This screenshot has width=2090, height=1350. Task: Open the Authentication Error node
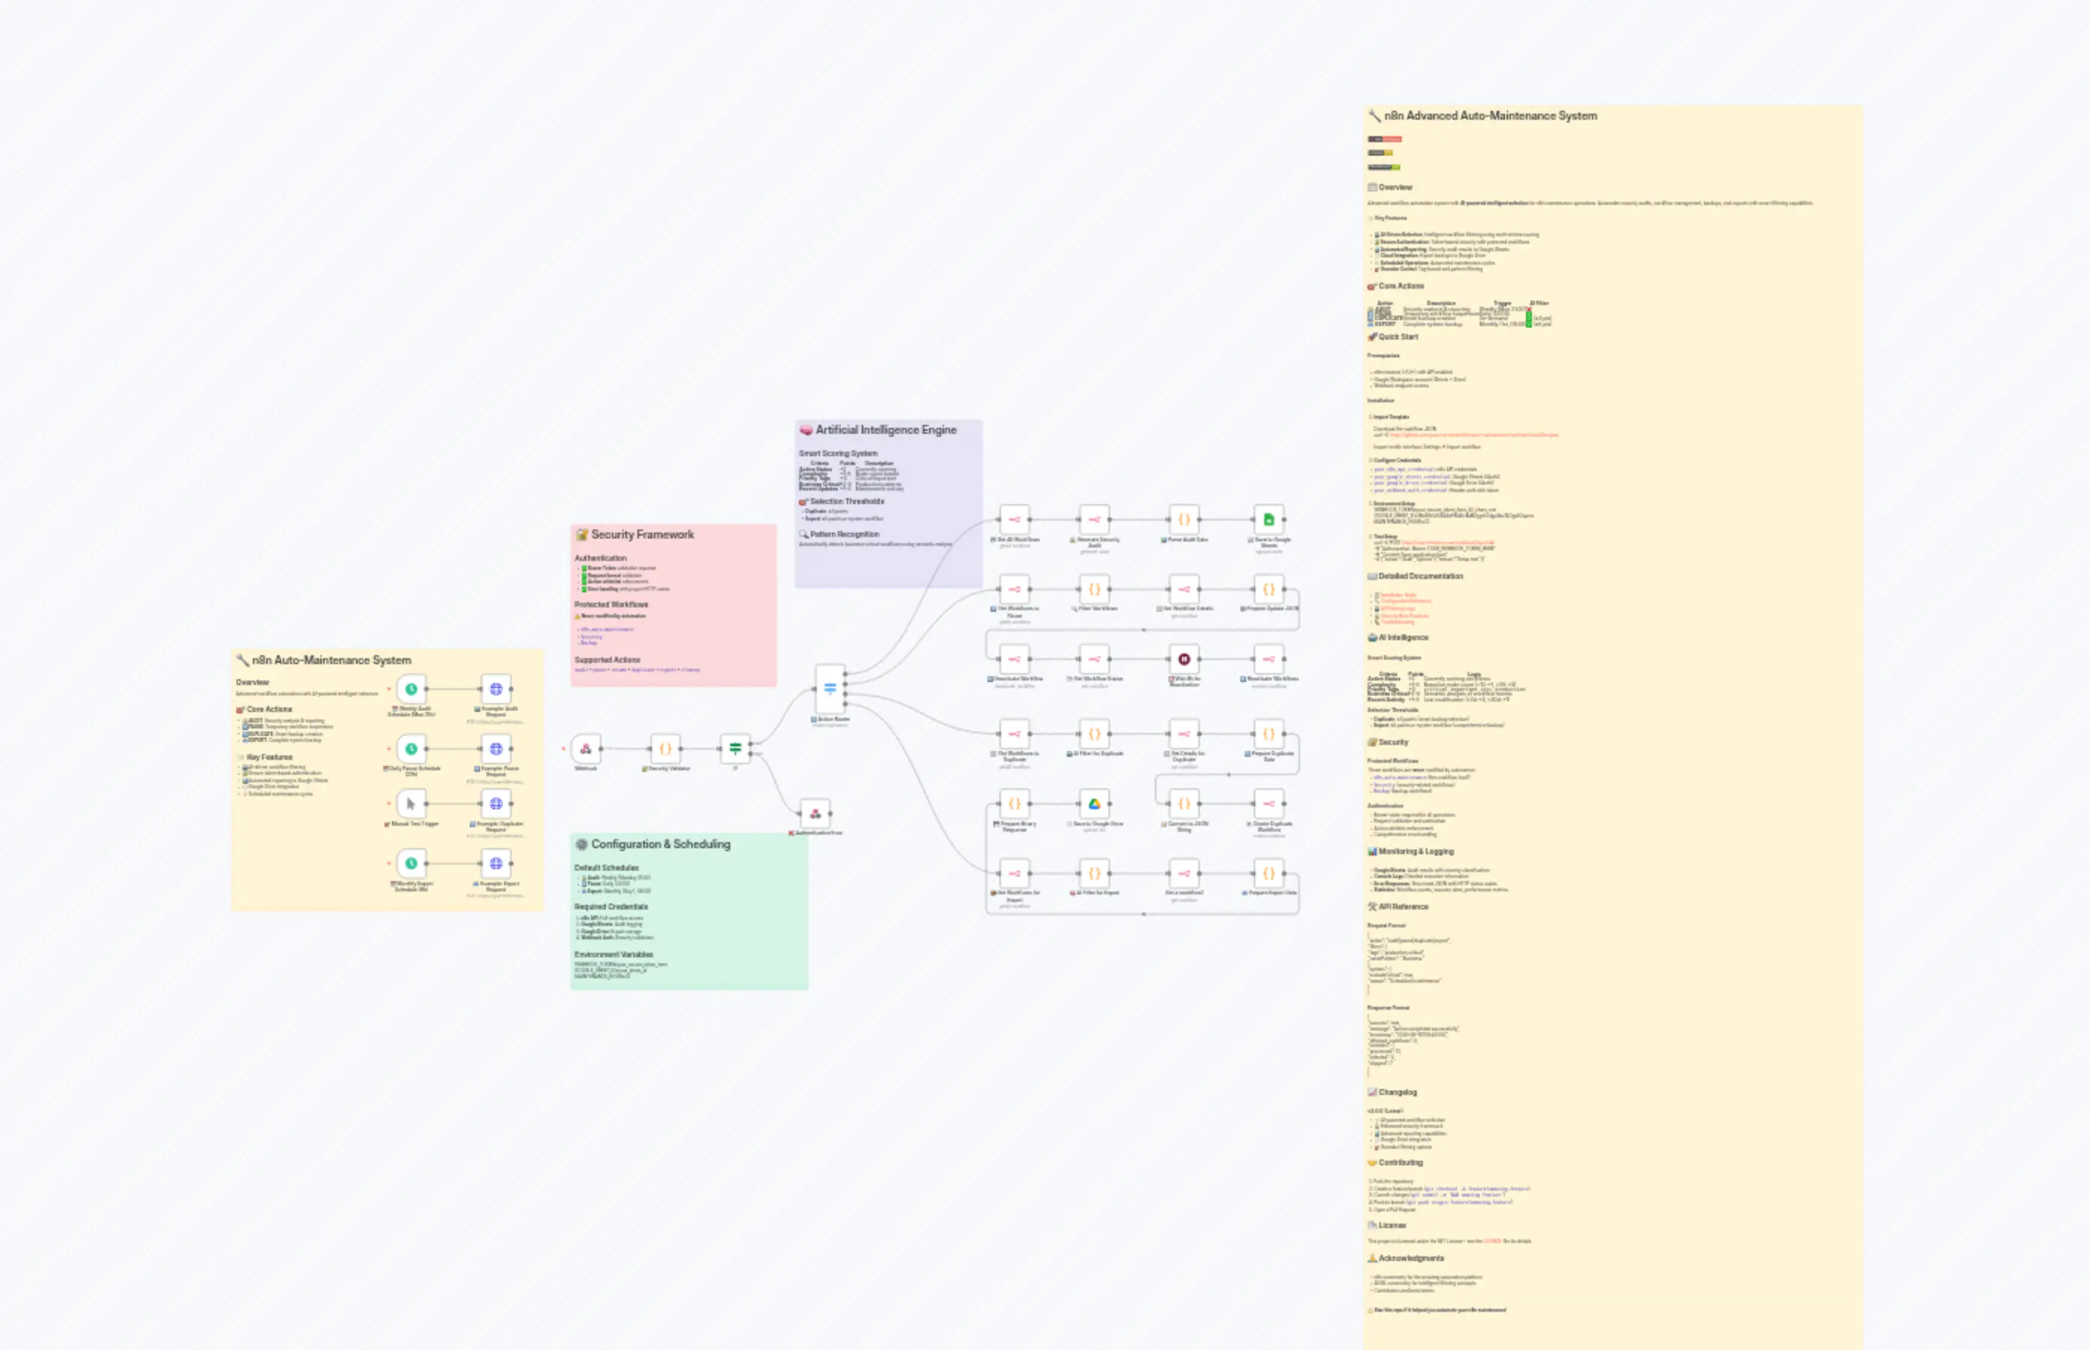click(816, 814)
